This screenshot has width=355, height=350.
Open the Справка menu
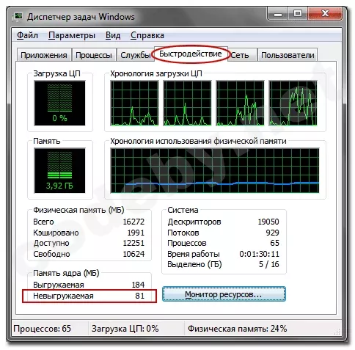pyautogui.click(x=147, y=35)
